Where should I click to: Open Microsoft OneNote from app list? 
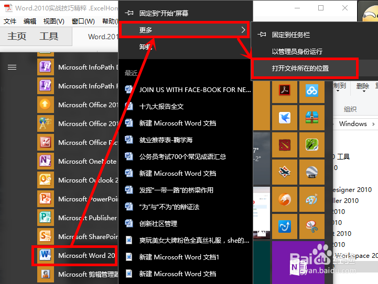(x=78, y=161)
